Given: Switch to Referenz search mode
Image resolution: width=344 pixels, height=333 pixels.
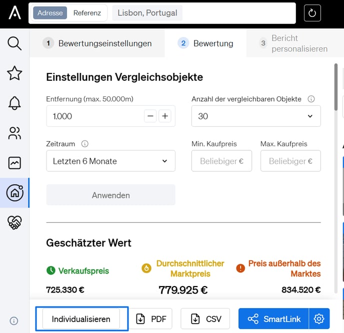Looking at the screenshot, I should click(x=87, y=13).
